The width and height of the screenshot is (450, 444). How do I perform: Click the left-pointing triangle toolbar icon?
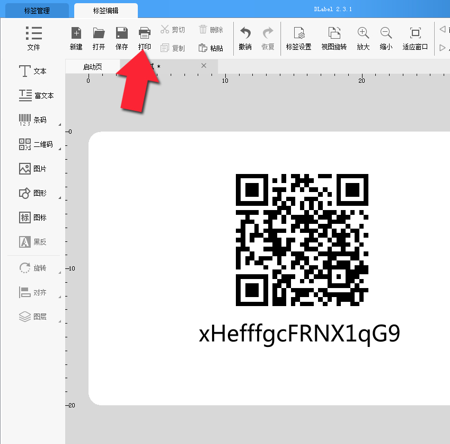[443, 29]
